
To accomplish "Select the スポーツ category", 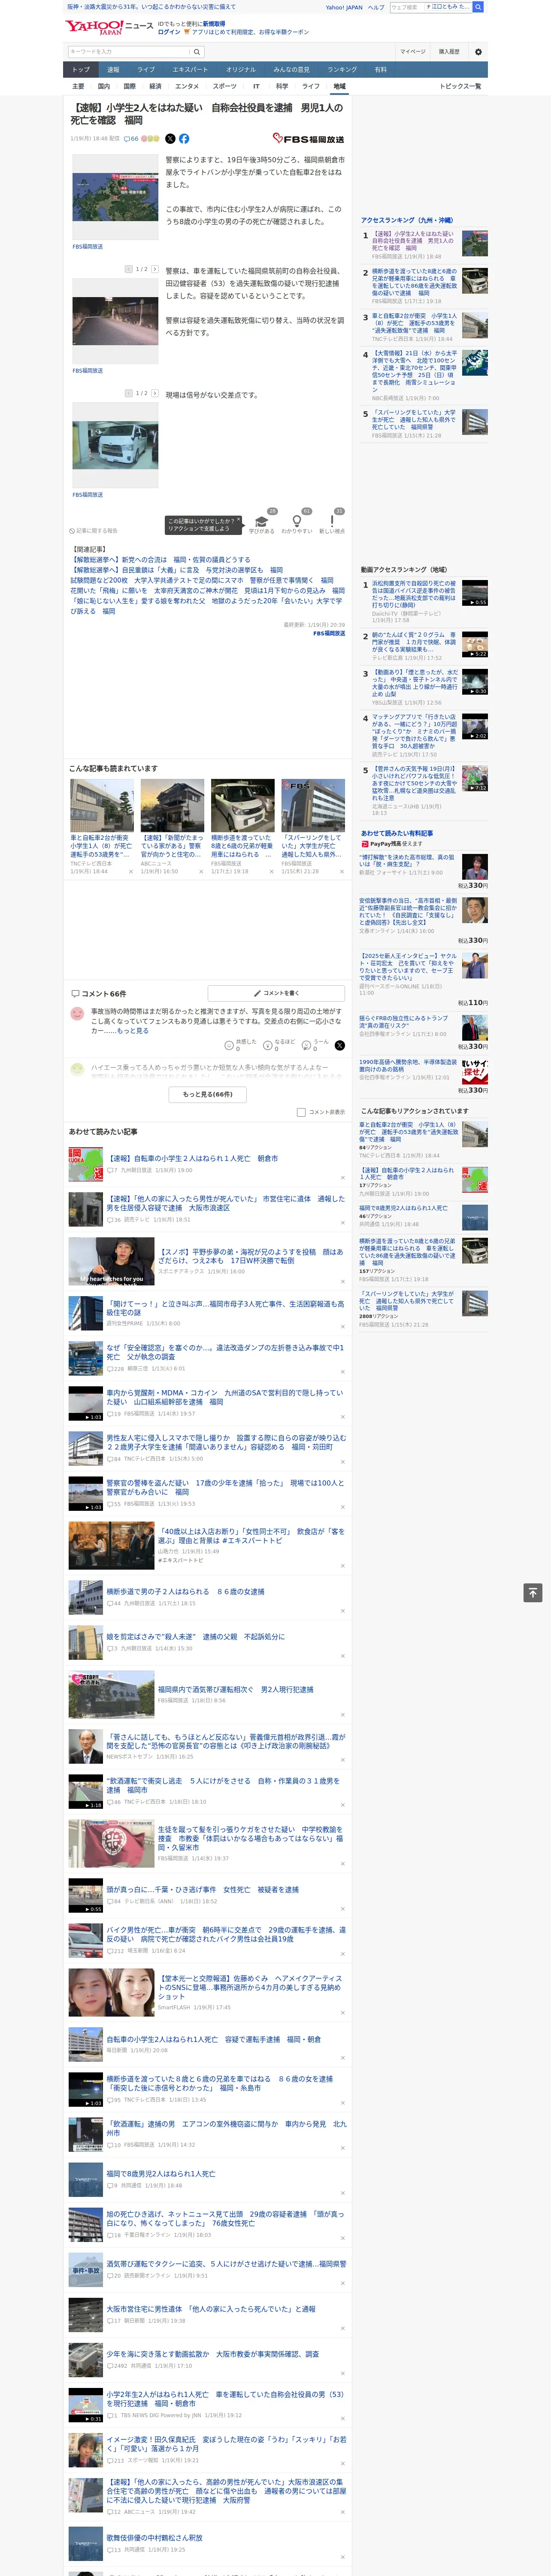I will tap(225, 86).
